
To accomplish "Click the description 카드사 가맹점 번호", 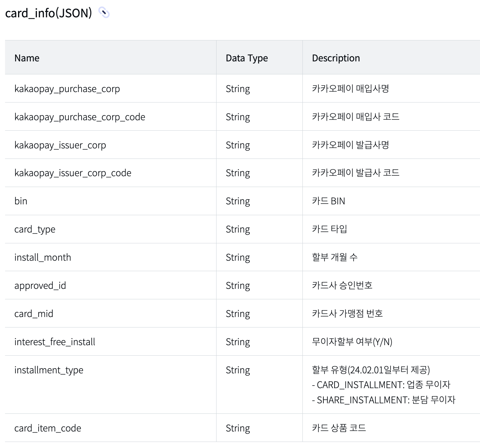I will pos(348,314).
